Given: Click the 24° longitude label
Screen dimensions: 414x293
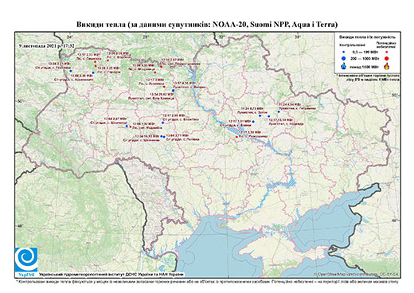Looking at the screenshot, I should click(x=70, y=37).
